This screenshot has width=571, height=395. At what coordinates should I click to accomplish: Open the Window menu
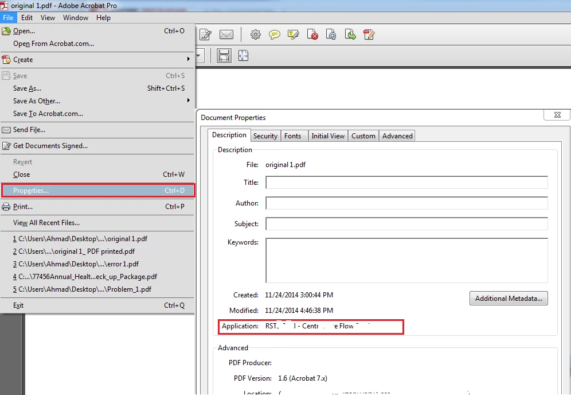tap(75, 17)
